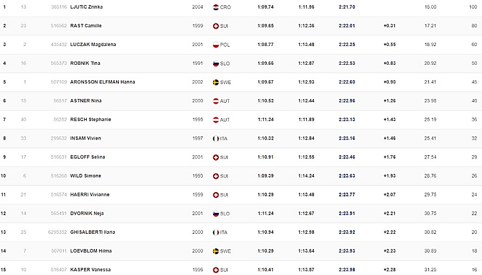Click the total time 2:21.70 of the winner
This screenshot has width=482, height=275.
pyautogui.click(x=347, y=7)
